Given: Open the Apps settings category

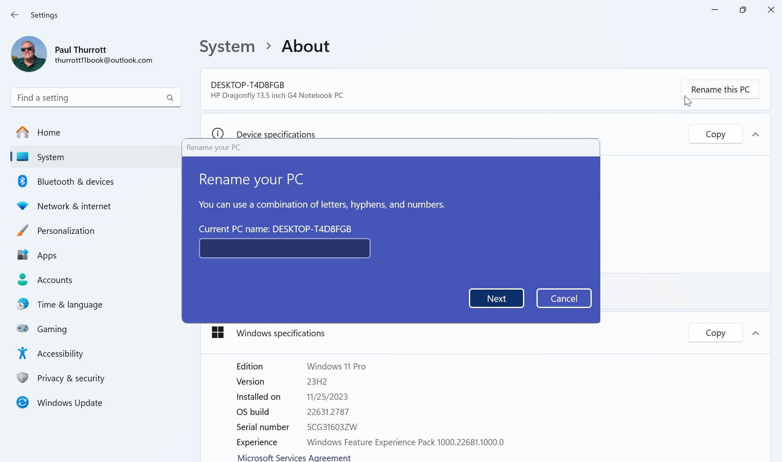Looking at the screenshot, I should click(47, 255).
